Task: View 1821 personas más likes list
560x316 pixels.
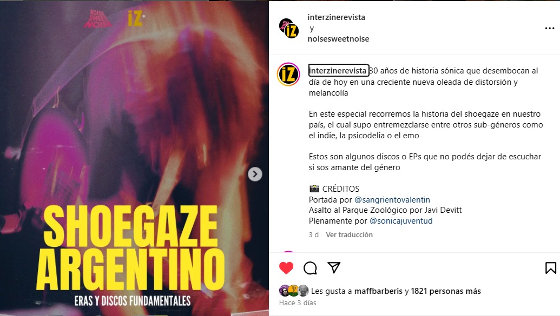Action: tap(446, 291)
